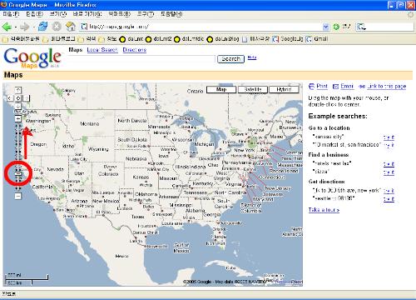Screen dimensions: 416x300
Task: Click the Search button
Action: coord(230,59)
